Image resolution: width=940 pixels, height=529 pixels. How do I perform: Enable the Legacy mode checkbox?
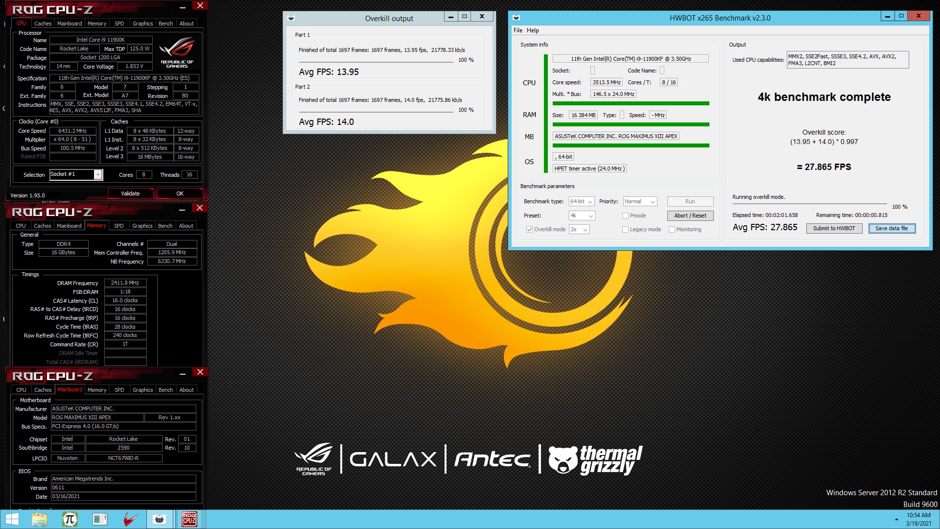[x=625, y=229]
